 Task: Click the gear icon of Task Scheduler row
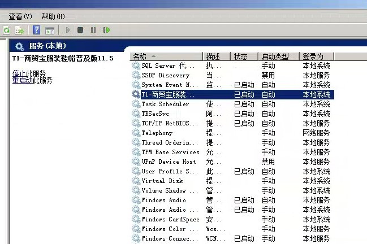click(x=136, y=104)
